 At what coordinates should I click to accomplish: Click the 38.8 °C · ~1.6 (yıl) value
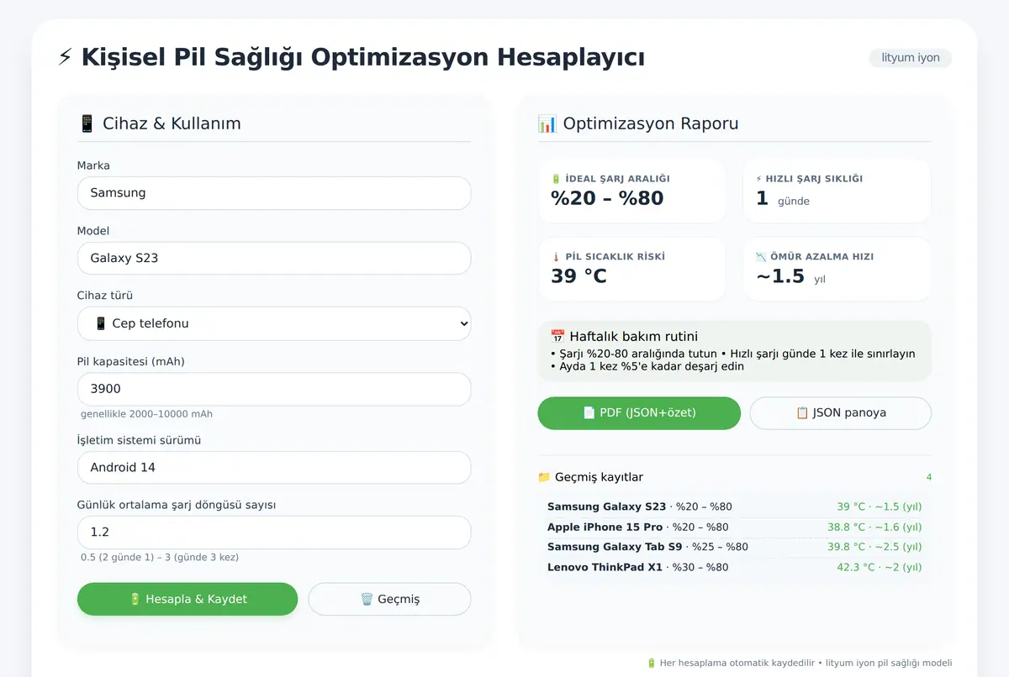[874, 527]
